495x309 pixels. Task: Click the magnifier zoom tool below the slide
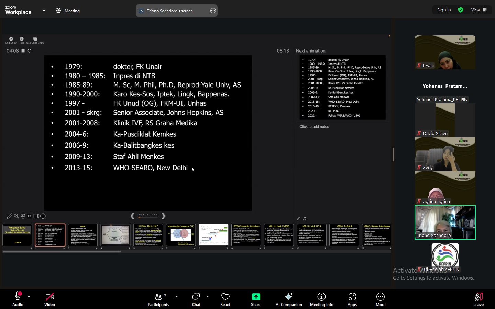click(16, 216)
